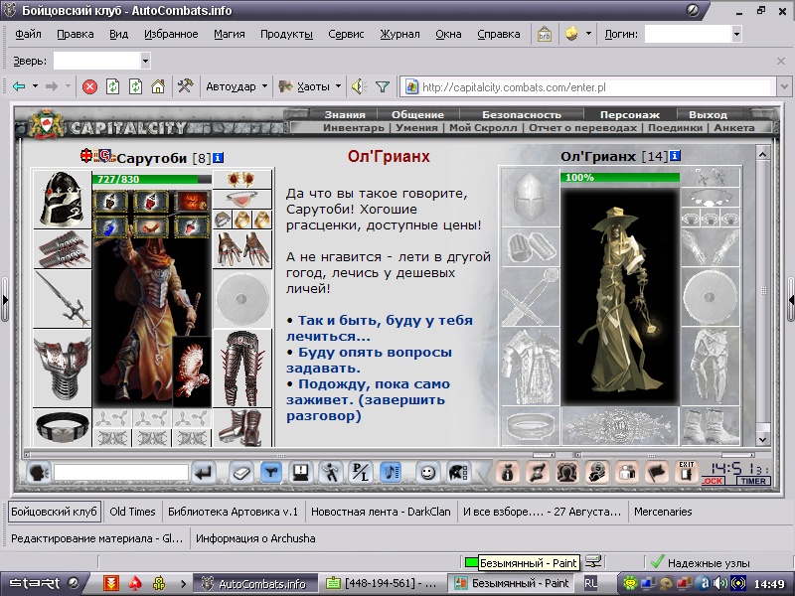Click the 727/830 health bar
The height and width of the screenshot is (596, 795).
(x=152, y=179)
